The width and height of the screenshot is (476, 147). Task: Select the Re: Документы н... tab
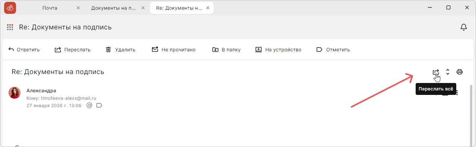coord(179,8)
